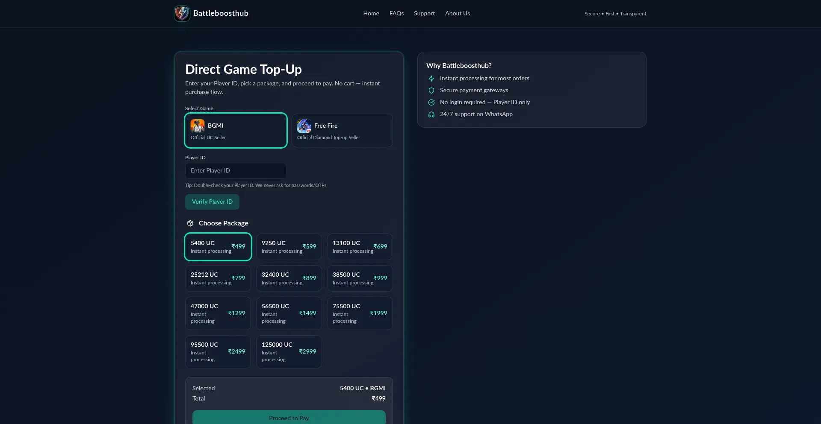Click the Choose Package box icon
821x424 pixels.
pos(190,223)
